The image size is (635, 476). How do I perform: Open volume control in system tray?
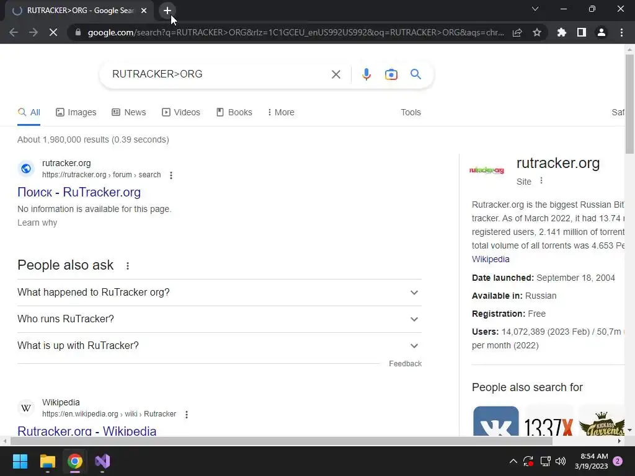(561, 461)
